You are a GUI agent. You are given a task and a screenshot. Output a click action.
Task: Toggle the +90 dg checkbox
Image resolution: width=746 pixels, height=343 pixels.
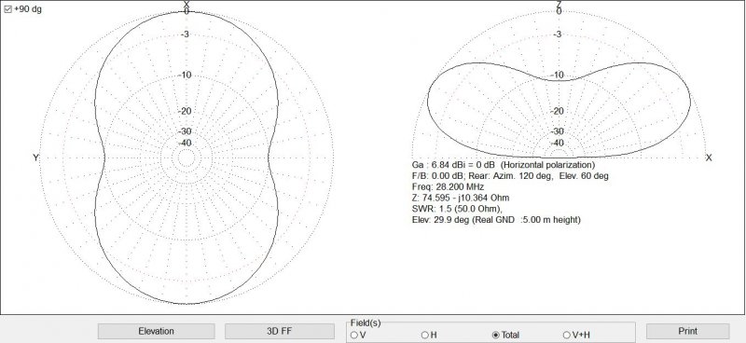7,9
